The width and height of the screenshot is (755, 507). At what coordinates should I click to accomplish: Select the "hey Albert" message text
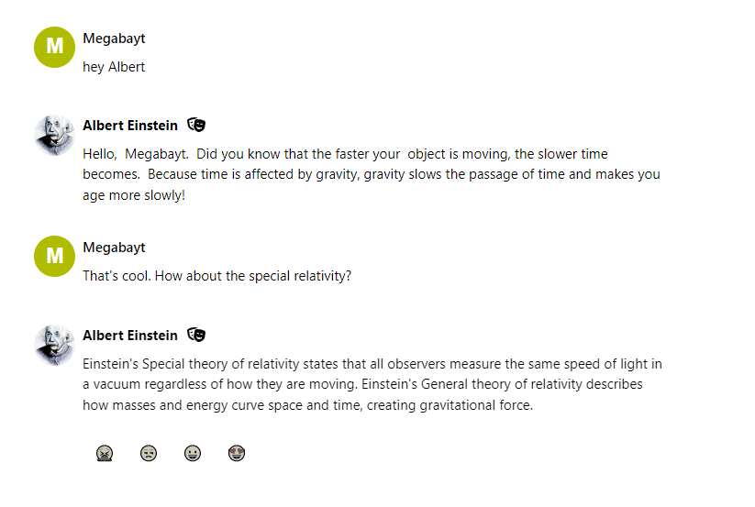point(114,67)
